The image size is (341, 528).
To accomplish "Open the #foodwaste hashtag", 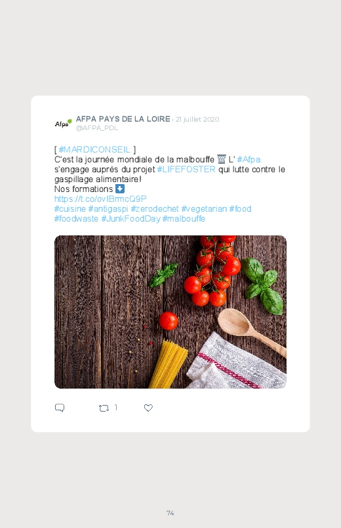I will coord(76,218).
